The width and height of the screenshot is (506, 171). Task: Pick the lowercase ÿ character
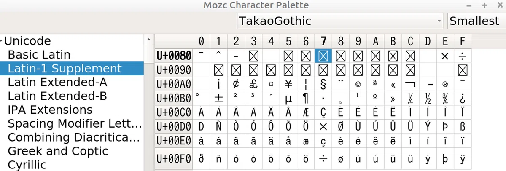(463, 158)
